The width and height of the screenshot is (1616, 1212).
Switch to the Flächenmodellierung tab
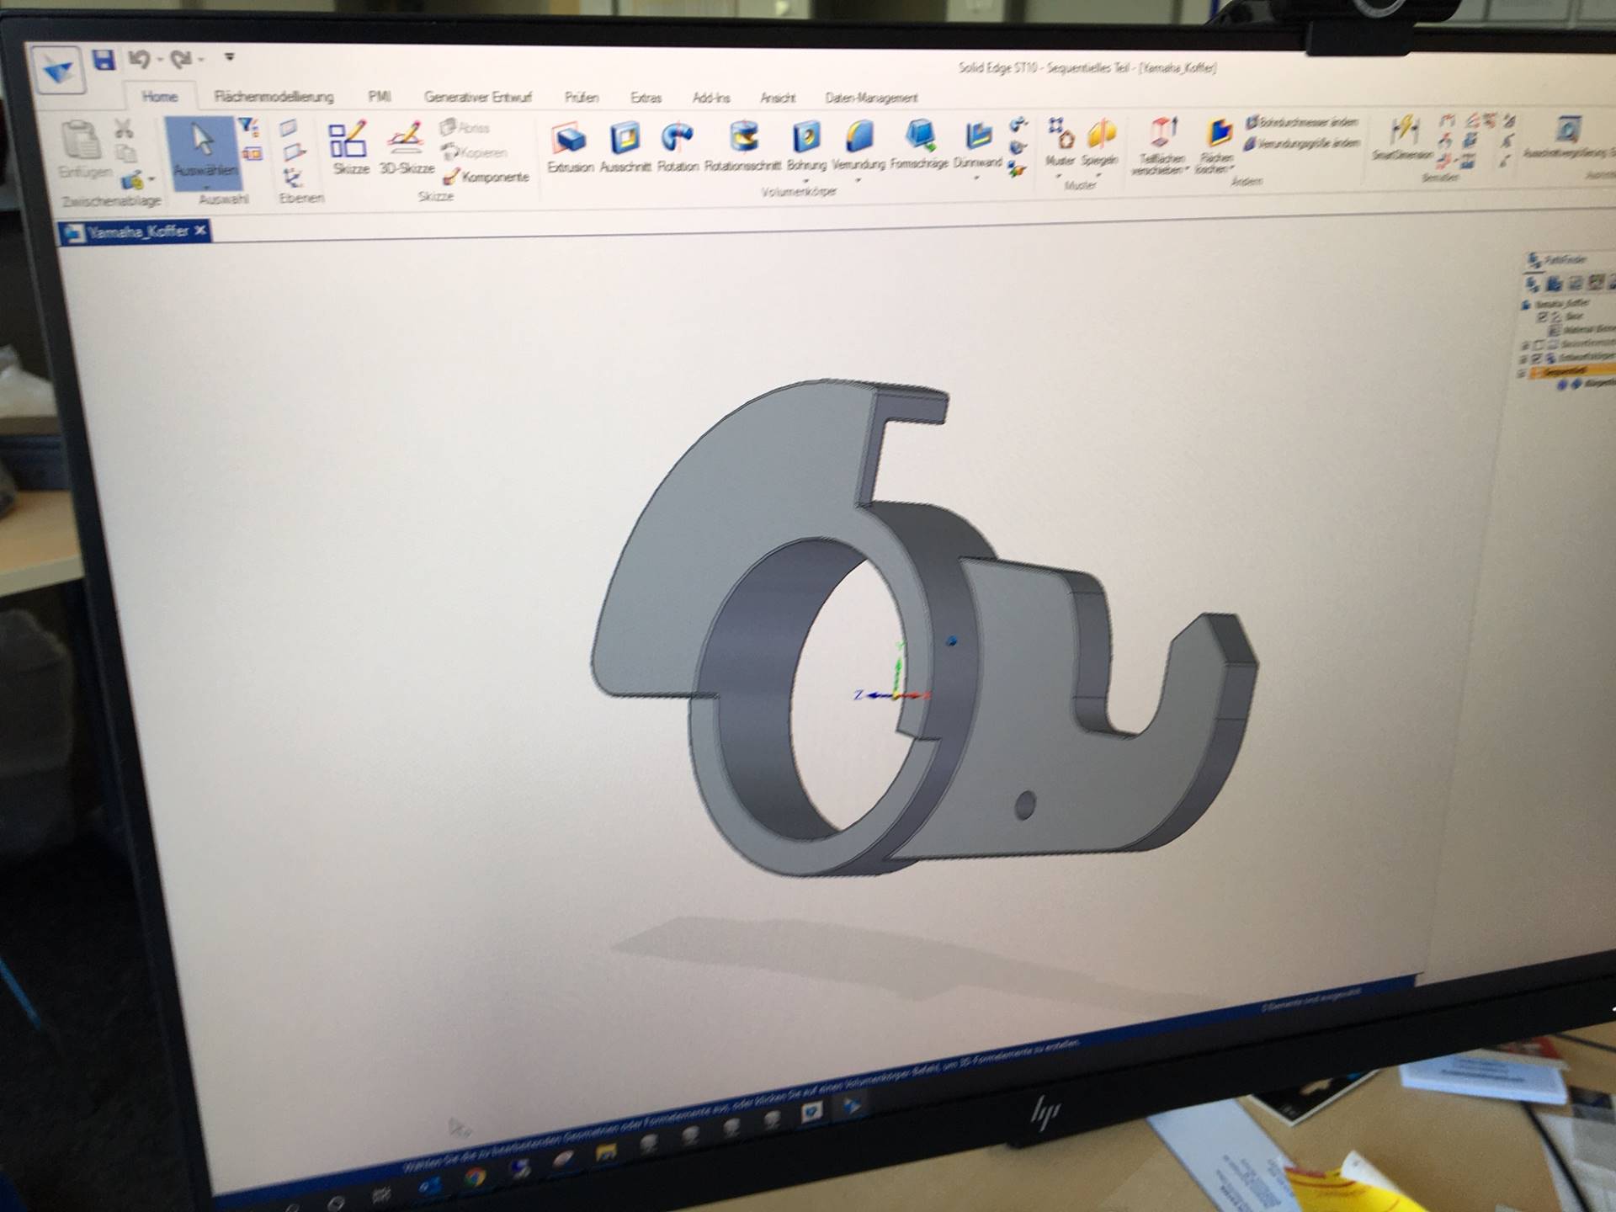click(274, 97)
